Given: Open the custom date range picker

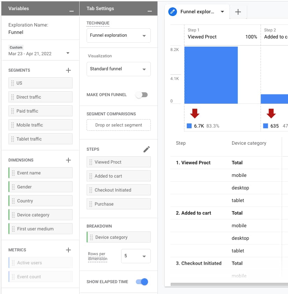Looking at the screenshot, I should tap(39, 53).
